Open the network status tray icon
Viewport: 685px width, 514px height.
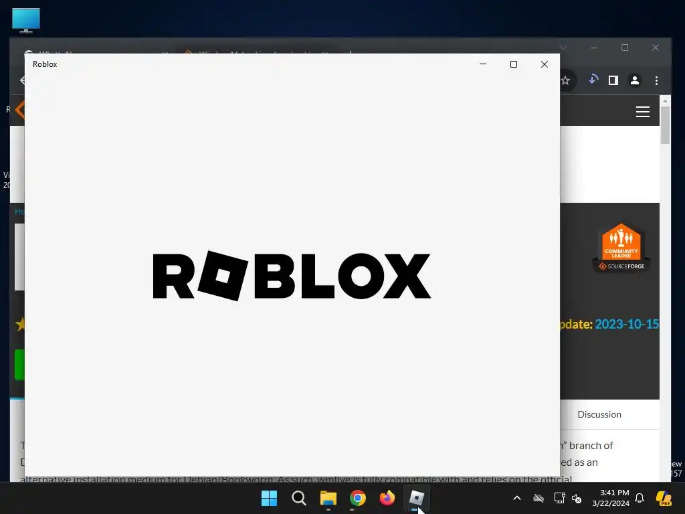[559, 498]
